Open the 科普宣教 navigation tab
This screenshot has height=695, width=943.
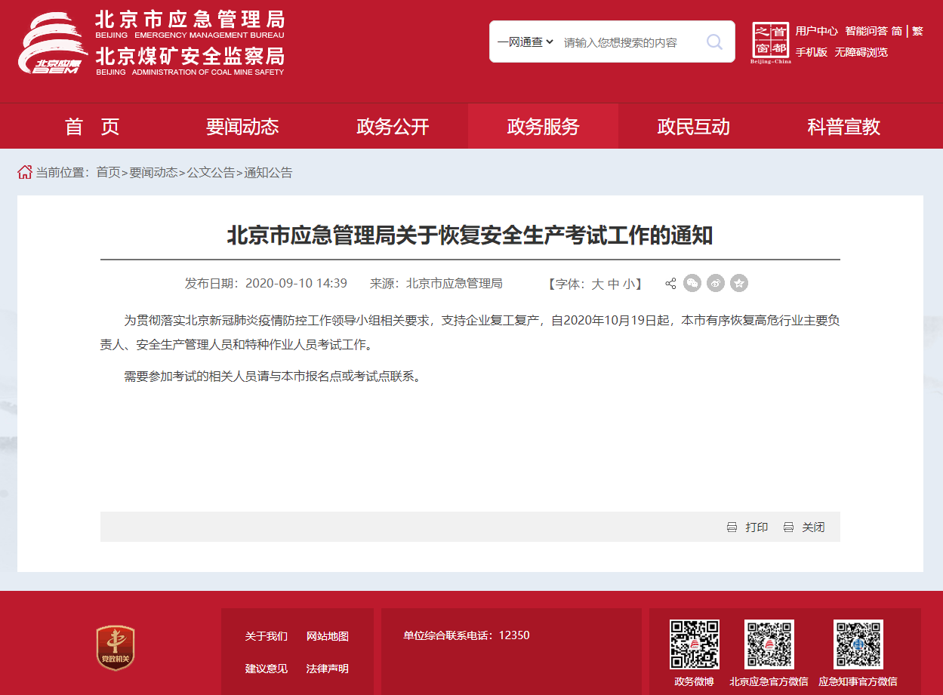(x=843, y=127)
